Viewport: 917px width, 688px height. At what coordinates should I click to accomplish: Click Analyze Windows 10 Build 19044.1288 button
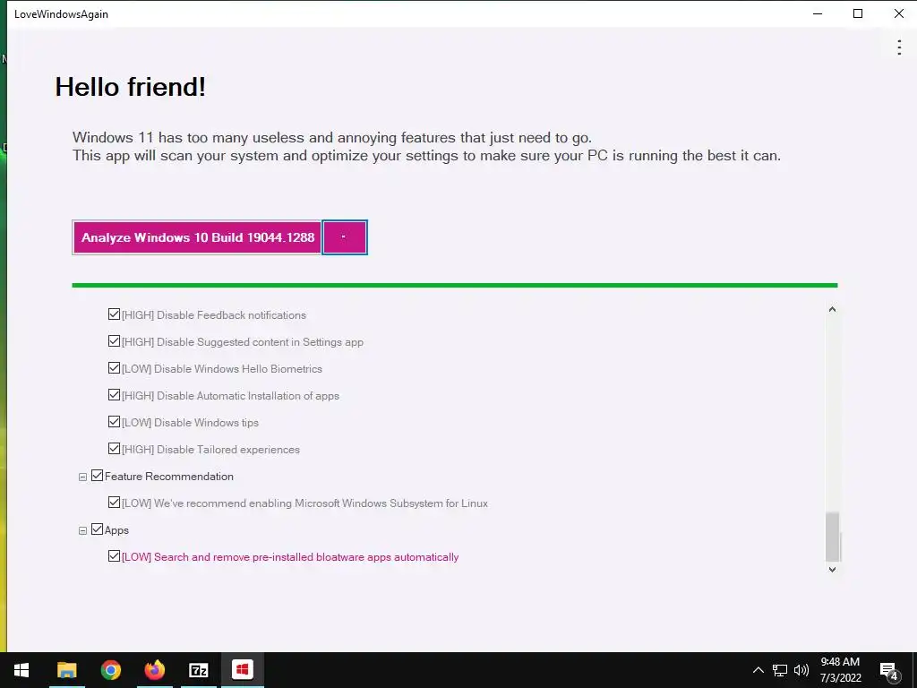tap(197, 237)
